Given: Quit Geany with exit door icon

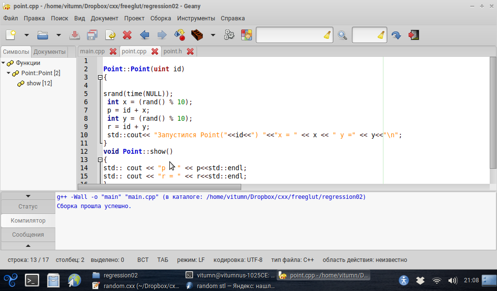Looking at the screenshot, I should point(414,35).
